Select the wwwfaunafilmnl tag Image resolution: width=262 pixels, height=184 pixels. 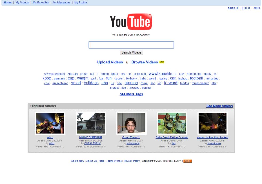click(x=163, y=73)
